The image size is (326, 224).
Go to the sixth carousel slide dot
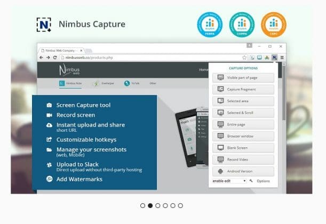180,205
